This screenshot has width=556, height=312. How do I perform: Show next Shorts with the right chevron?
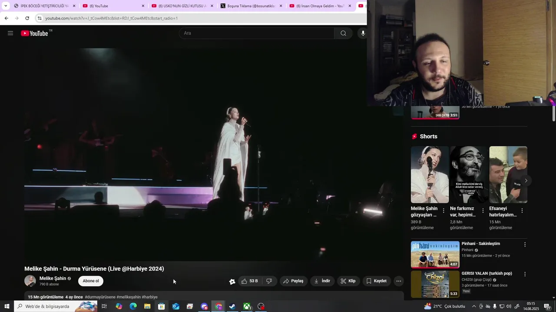[x=526, y=181]
